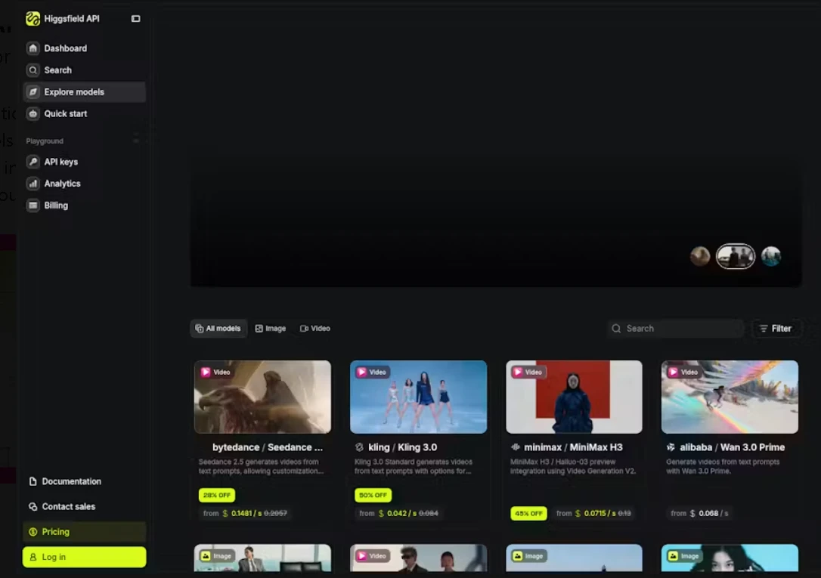821x578 pixels.
Task: Click the $0.0715 / s price text
Action: coord(595,513)
